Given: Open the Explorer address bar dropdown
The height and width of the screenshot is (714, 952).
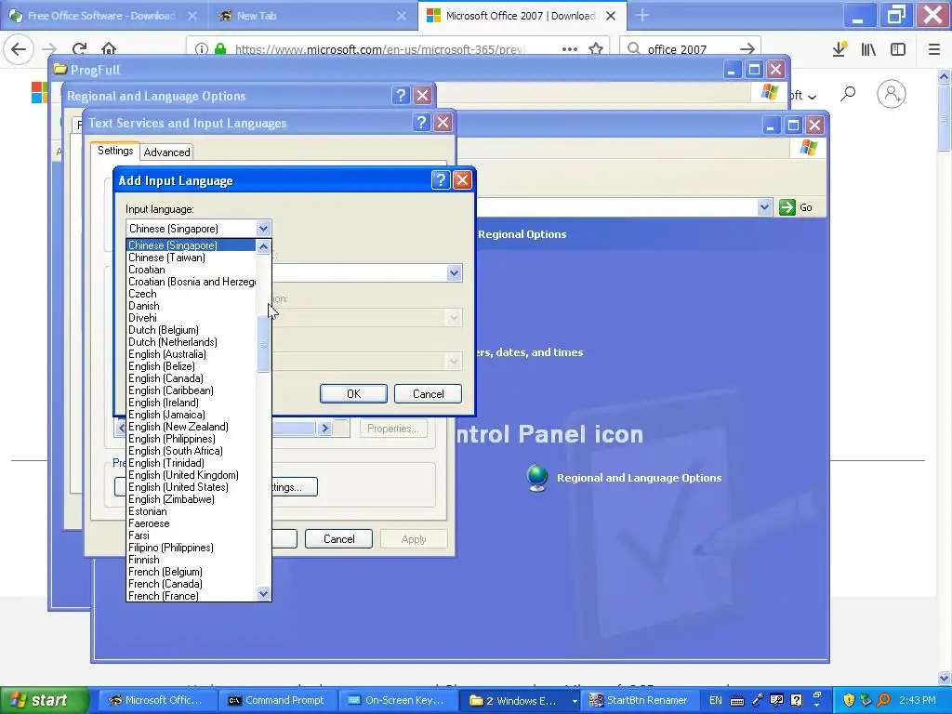Looking at the screenshot, I should [x=764, y=207].
